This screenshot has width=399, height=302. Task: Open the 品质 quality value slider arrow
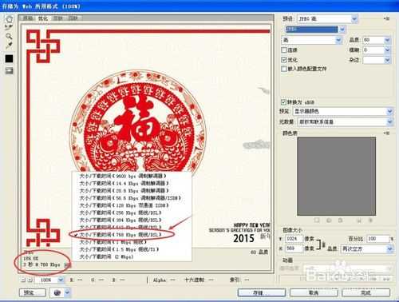pos(387,40)
